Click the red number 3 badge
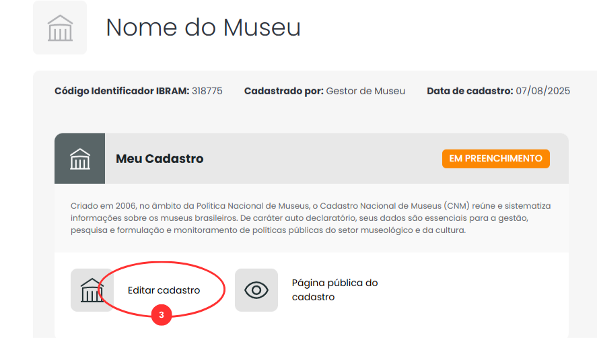The height and width of the screenshot is (338, 597). [x=161, y=314]
